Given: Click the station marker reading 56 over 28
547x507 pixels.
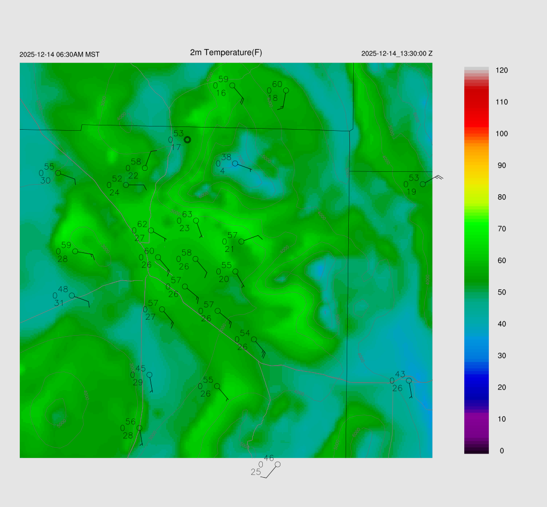Looking at the screenshot, I should pyautogui.click(x=139, y=428).
